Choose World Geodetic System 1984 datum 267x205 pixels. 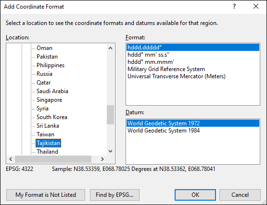point(193,131)
